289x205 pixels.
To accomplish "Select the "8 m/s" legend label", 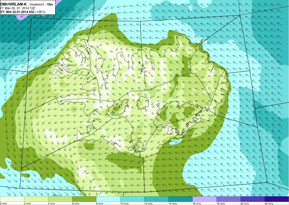I will (100, 204).
